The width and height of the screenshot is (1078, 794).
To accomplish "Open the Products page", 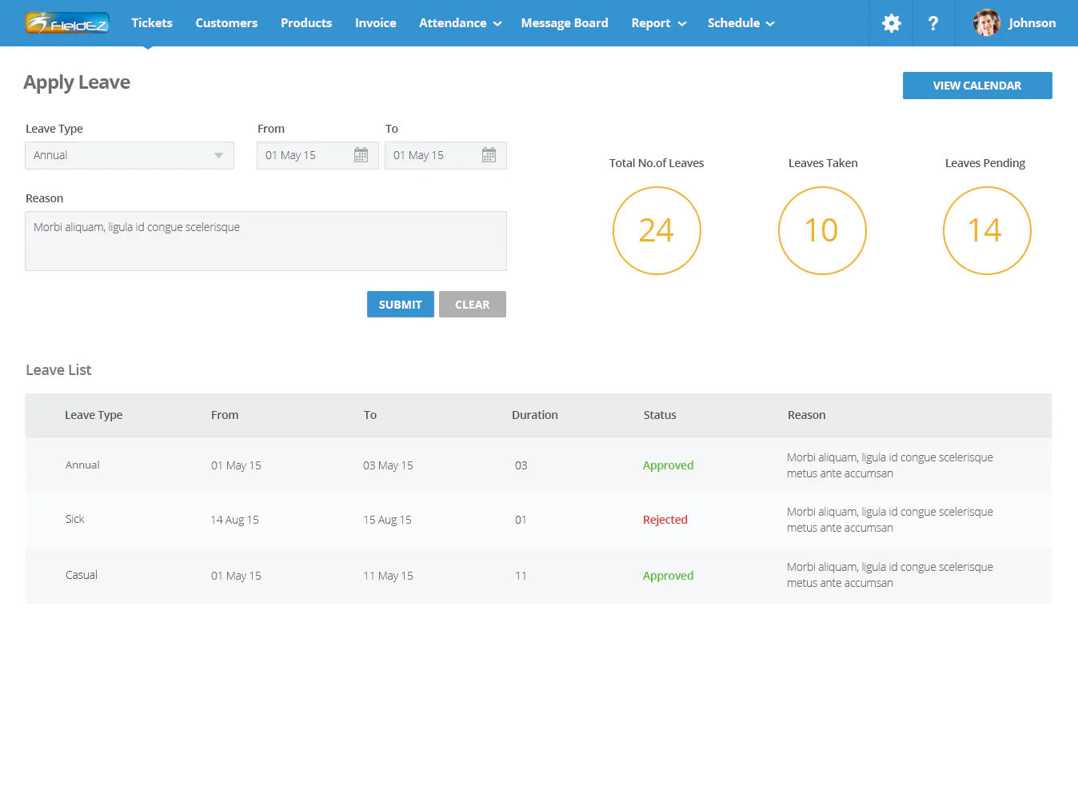I will tap(306, 23).
